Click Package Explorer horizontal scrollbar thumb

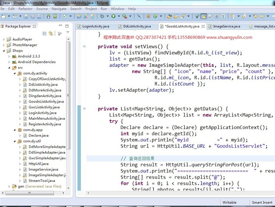pyautogui.click(x=30, y=193)
